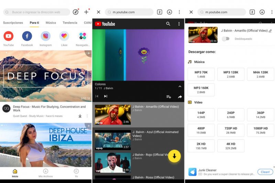Choose MP3 160K download option

point(201,90)
